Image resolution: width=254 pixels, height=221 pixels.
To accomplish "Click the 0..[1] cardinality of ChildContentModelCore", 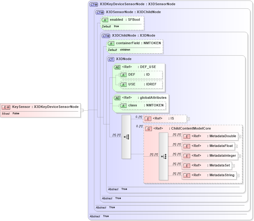I will tap(139, 126).
